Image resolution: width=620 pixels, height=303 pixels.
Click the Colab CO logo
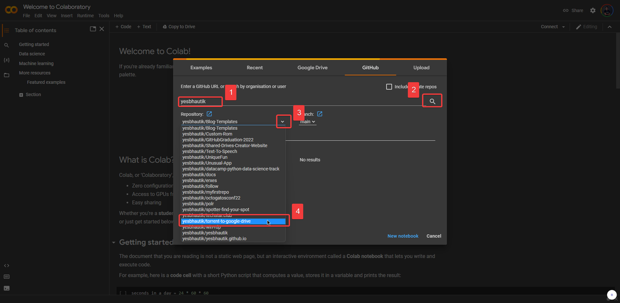(11, 10)
